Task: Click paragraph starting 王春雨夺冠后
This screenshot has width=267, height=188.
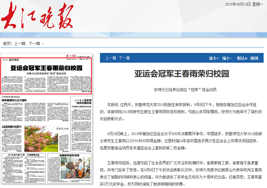Action: 181,173
